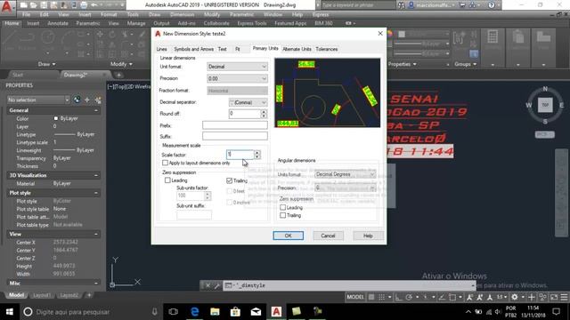This screenshot has width=570, height=320.
Task: Toggle ortho mode status bar icon
Action: 399,297
